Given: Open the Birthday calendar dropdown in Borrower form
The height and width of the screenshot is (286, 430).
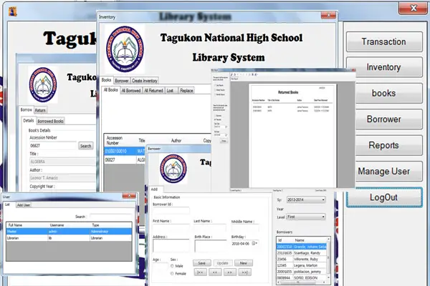Looking at the screenshot, I should [x=254, y=243].
